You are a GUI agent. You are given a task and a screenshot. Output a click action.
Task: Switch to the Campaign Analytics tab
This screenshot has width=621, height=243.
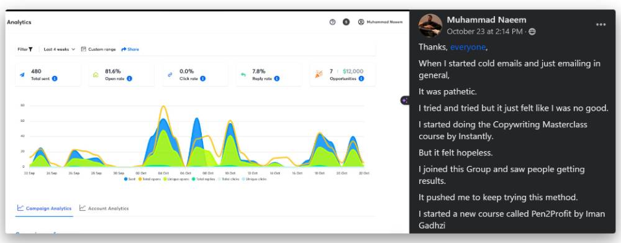point(44,208)
